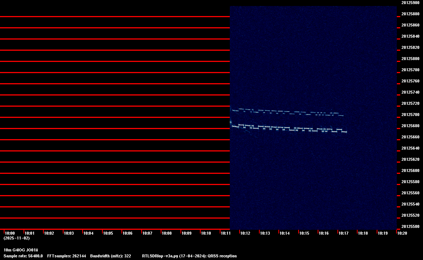Click the frequency label 28125840
The height and width of the screenshot is (260, 423).
pyautogui.click(x=411, y=36)
